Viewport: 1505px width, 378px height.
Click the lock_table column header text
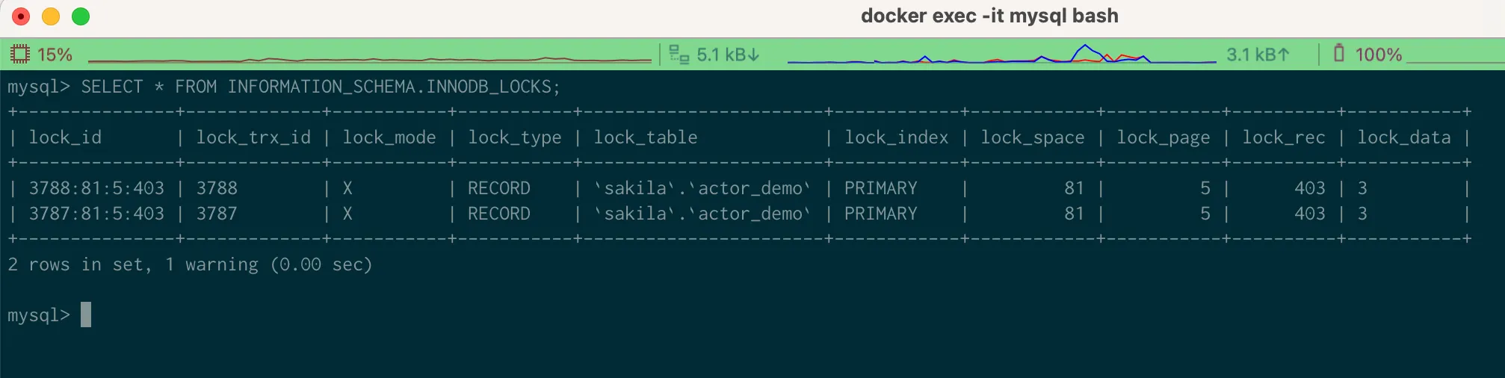(646, 137)
